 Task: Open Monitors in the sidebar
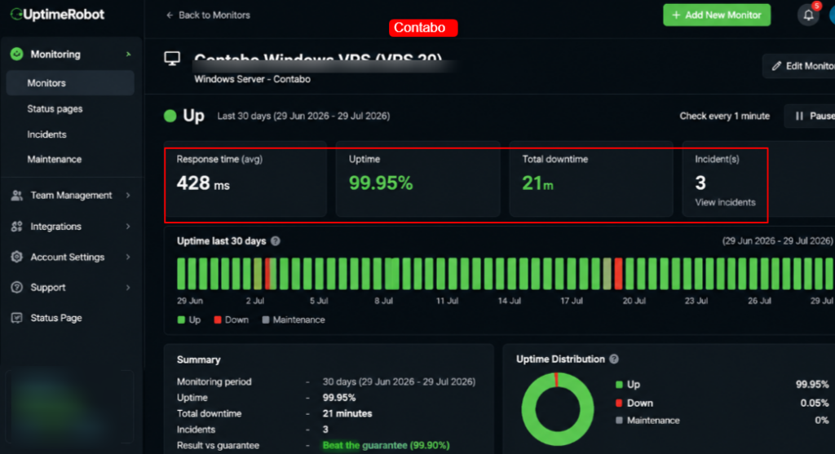(x=70, y=83)
